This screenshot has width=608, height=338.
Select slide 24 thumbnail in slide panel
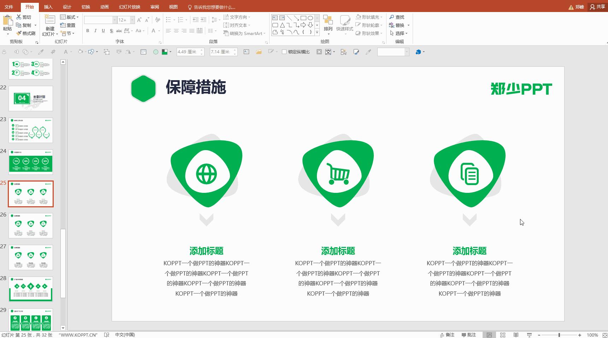[31, 162]
